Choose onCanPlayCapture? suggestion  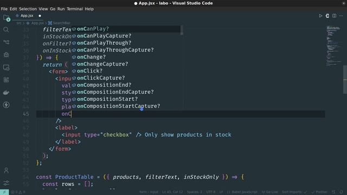(126, 36)
